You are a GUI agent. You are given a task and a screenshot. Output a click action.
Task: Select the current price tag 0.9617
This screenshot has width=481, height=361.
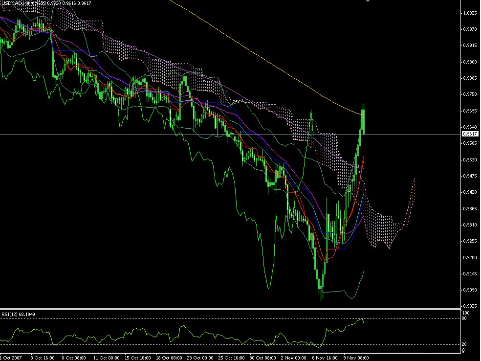tap(470, 134)
